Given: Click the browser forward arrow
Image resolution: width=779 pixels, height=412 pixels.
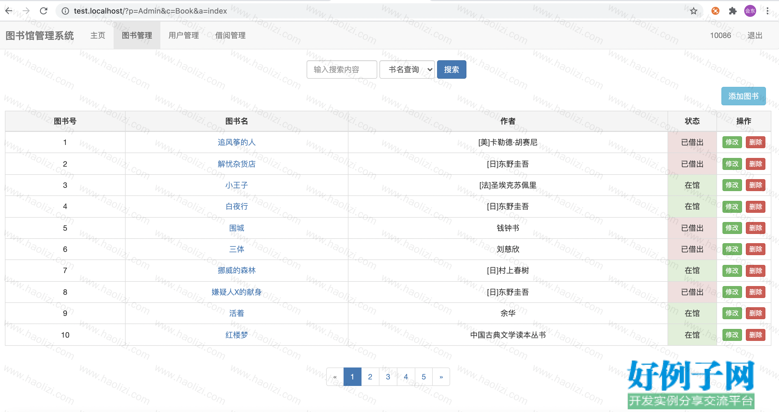Looking at the screenshot, I should click(x=26, y=11).
